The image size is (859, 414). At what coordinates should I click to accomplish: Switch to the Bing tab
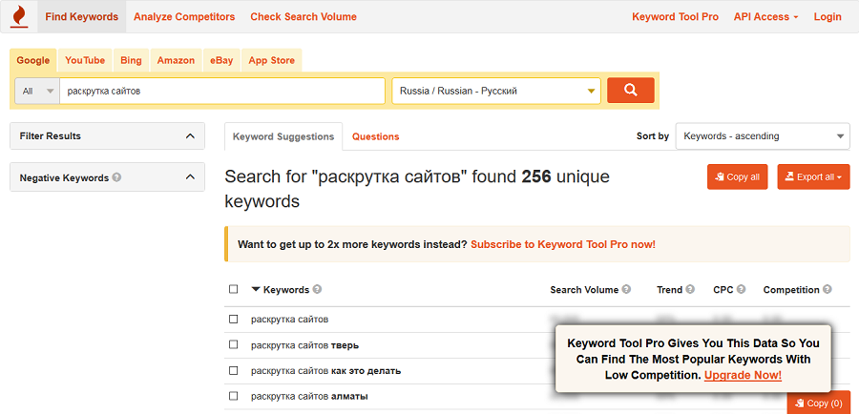pyautogui.click(x=131, y=60)
